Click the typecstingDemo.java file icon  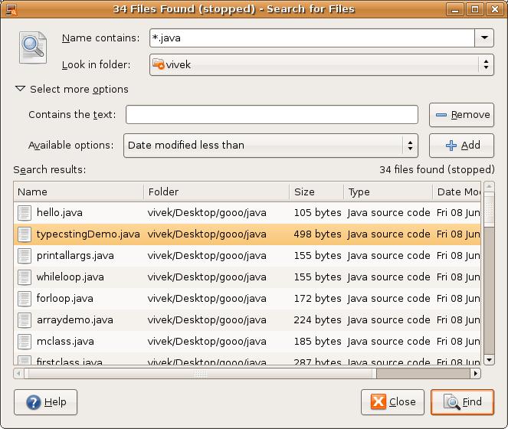point(25,234)
